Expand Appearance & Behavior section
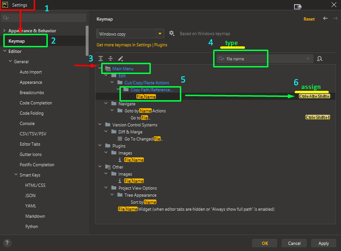This screenshot has height=251, width=341. click(4, 30)
